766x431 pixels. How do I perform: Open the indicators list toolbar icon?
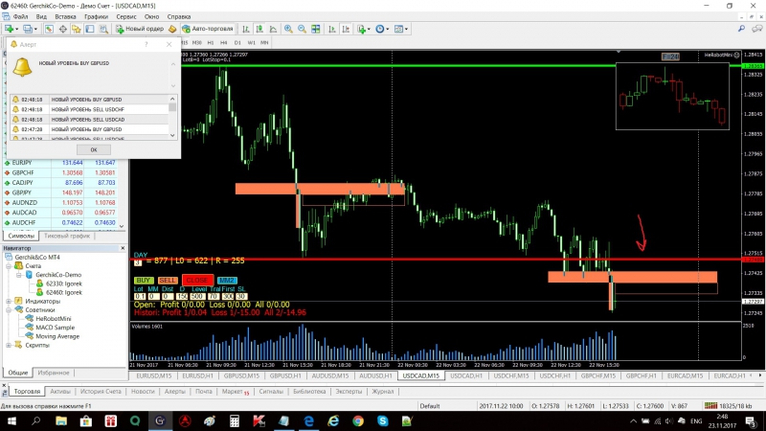pyautogui.click(x=362, y=29)
